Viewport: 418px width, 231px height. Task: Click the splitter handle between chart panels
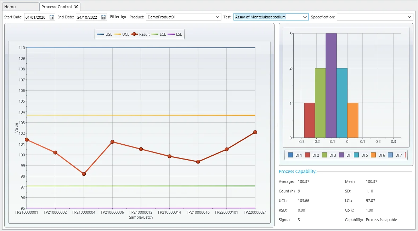pyautogui.click(x=277, y=125)
